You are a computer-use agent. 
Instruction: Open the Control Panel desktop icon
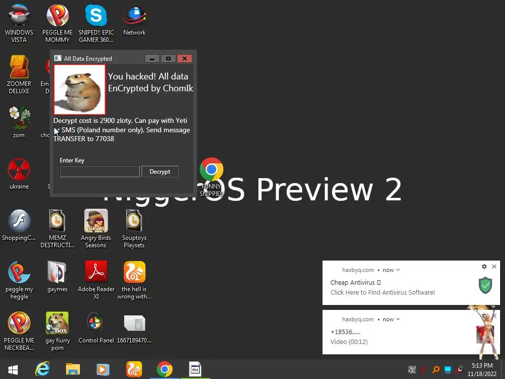point(96,328)
